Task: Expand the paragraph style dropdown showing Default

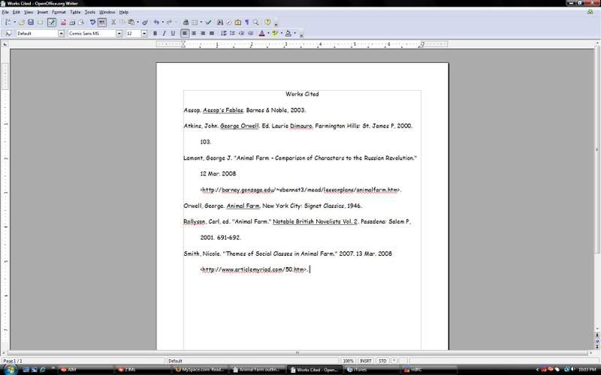Action: (62, 33)
